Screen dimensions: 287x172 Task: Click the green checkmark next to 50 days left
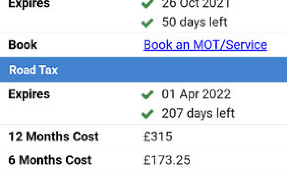[x=147, y=23]
